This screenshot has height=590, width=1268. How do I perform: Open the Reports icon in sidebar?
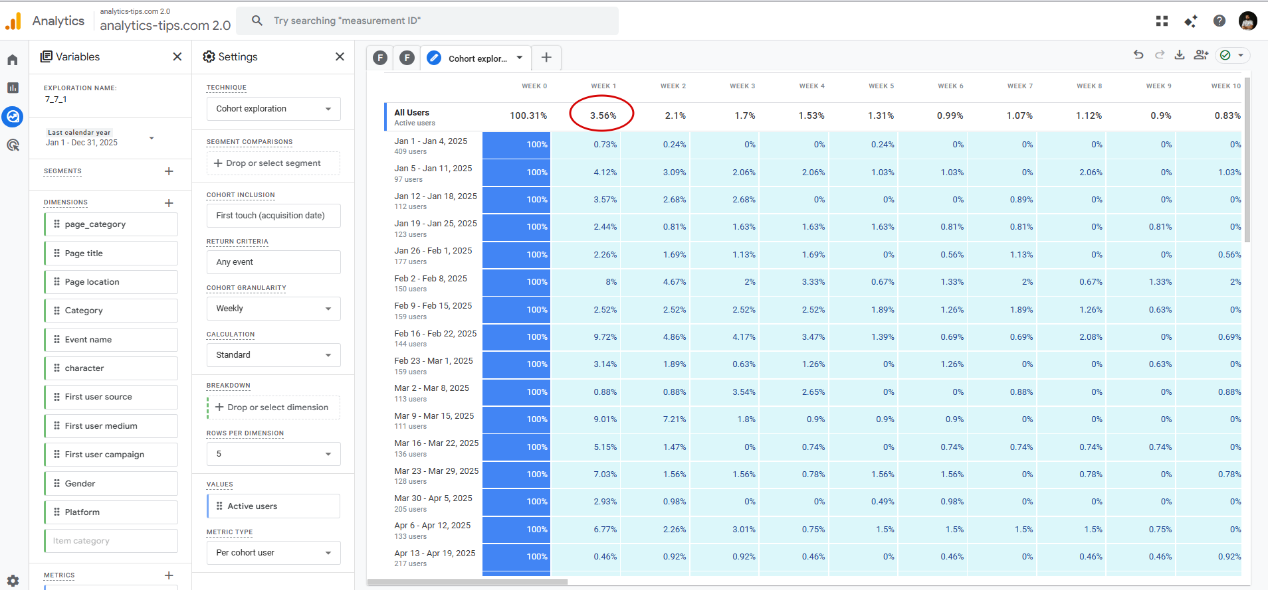pyautogui.click(x=13, y=88)
